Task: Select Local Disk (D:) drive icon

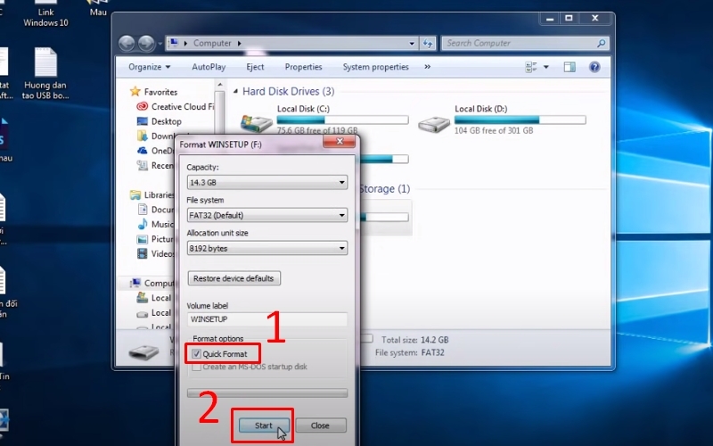Action: pyautogui.click(x=434, y=123)
